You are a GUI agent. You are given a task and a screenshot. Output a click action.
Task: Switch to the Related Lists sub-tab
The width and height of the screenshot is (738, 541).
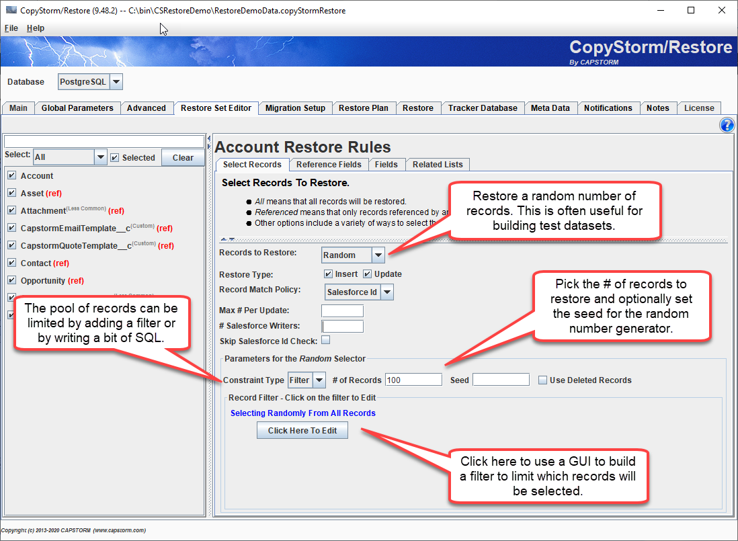[438, 165]
